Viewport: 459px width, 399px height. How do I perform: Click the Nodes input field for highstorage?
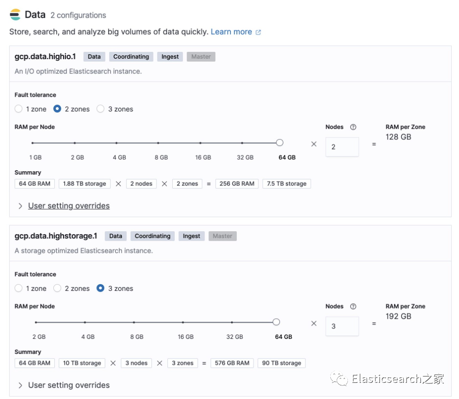coord(342,326)
